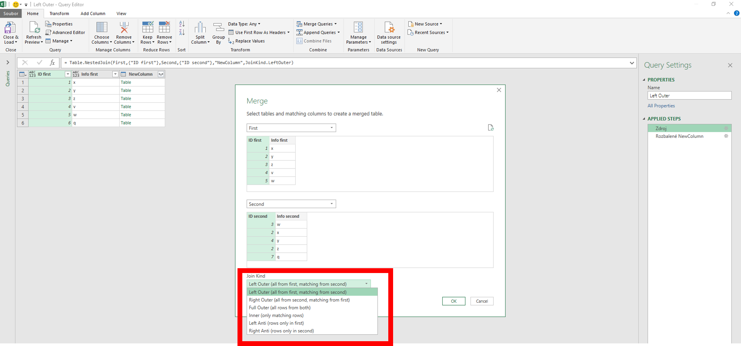Click the Choose Columns icon
Image resolution: width=741 pixels, height=346 pixels.
pos(102,28)
